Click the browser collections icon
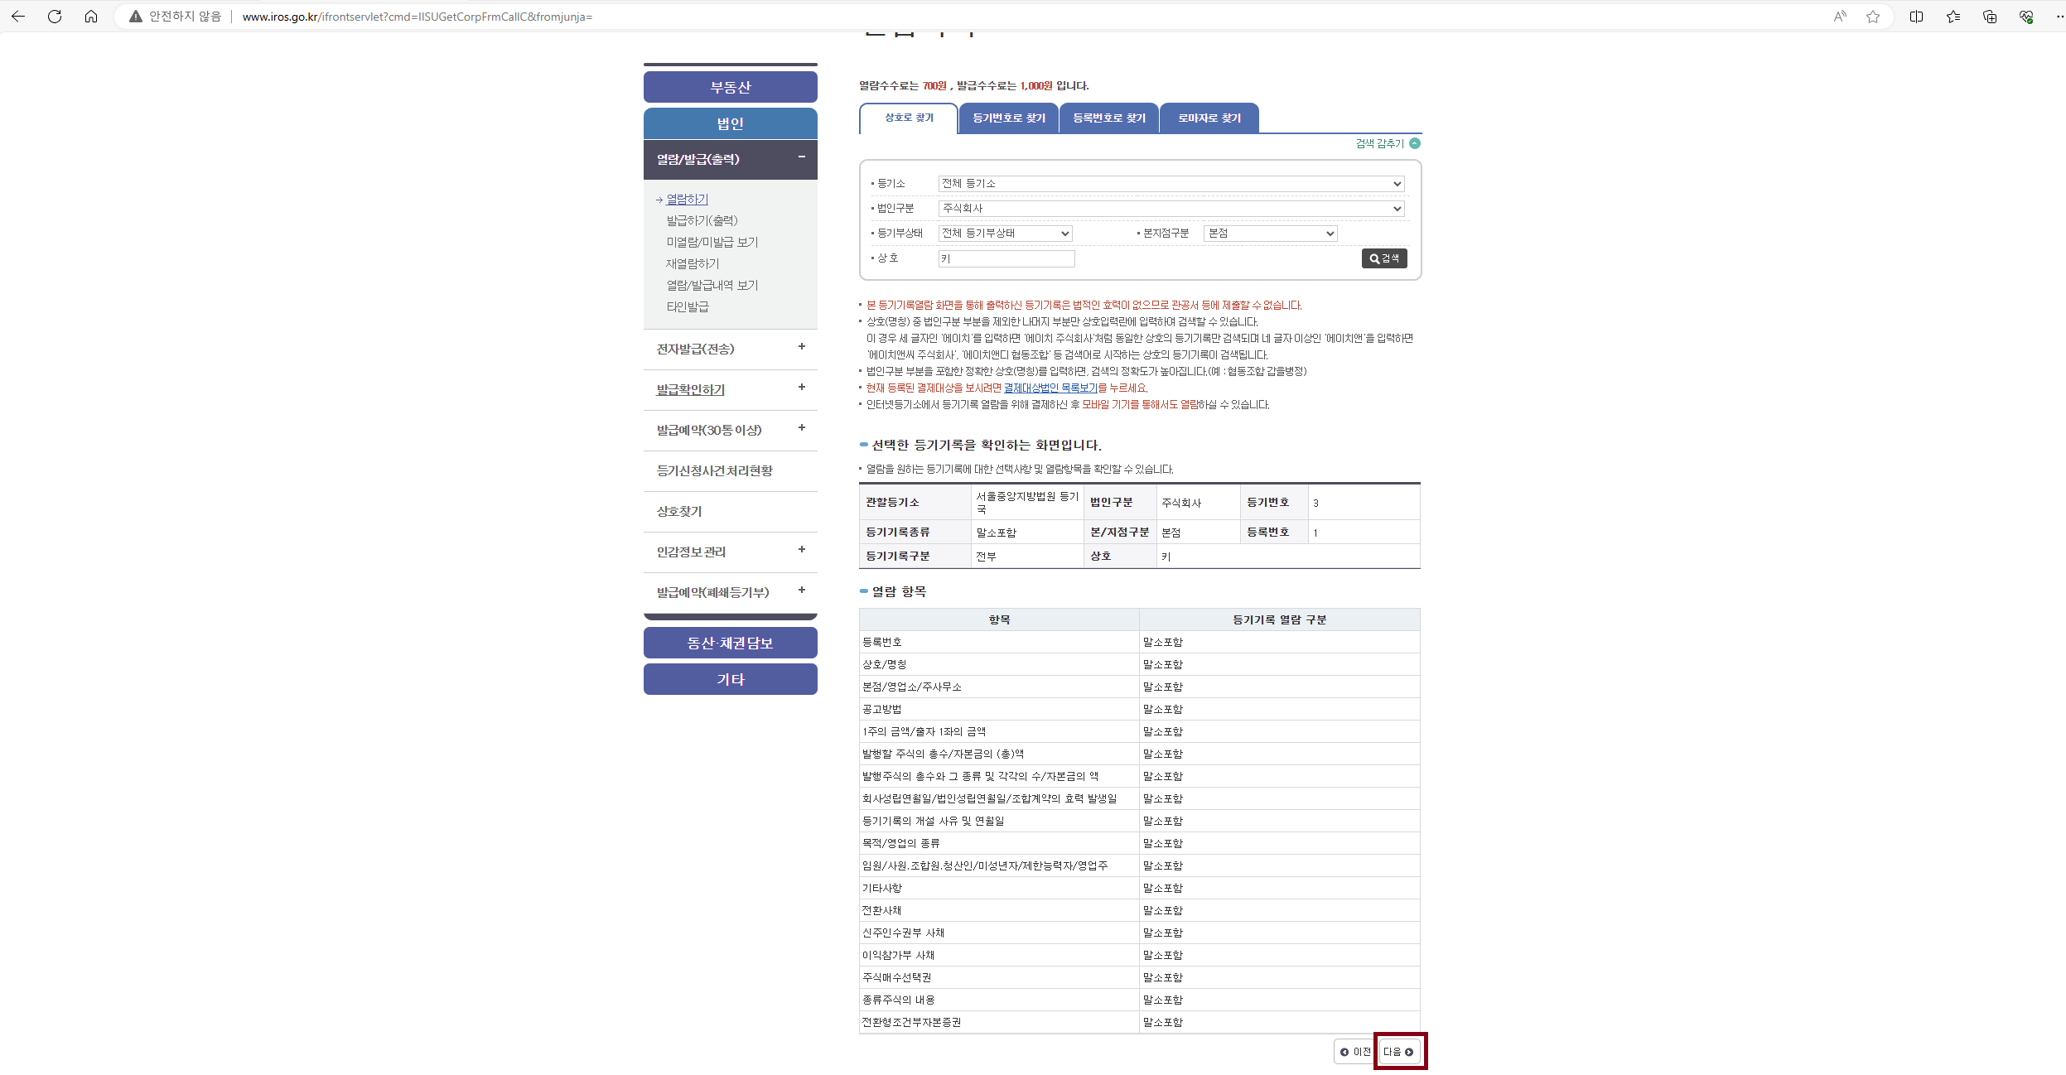The width and height of the screenshot is (2066, 1075). (x=1990, y=17)
